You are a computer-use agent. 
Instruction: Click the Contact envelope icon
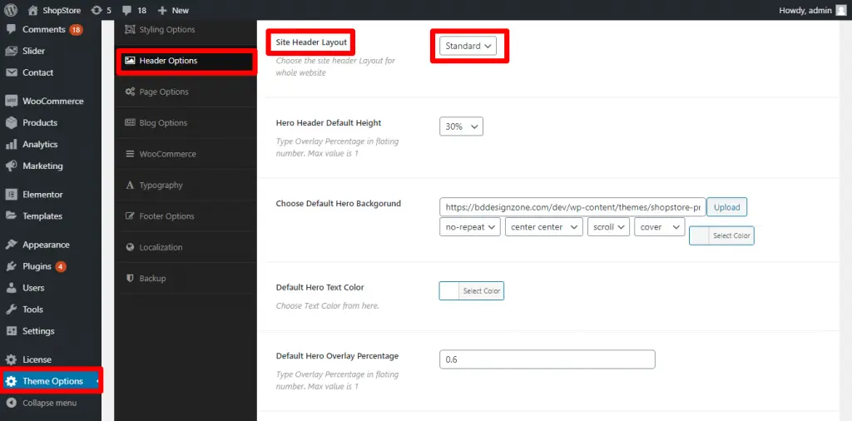click(x=11, y=72)
